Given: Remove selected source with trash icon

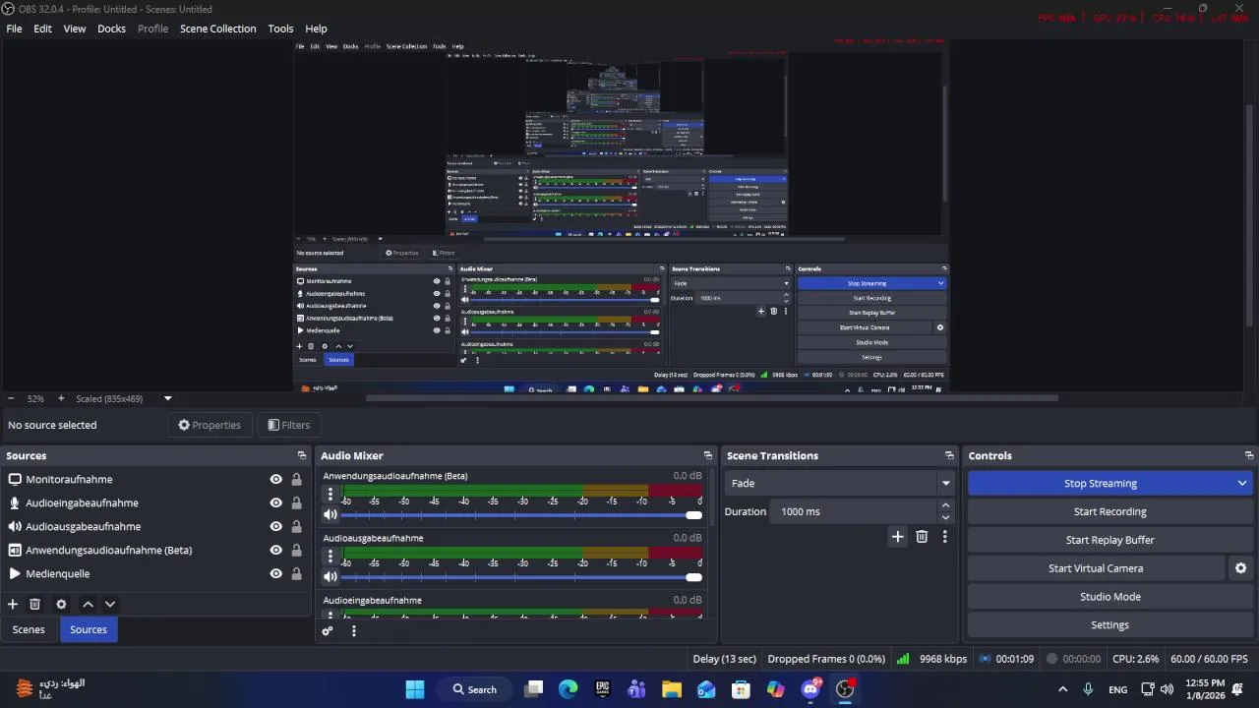Looking at the screenshot, I should coord(35,604).
